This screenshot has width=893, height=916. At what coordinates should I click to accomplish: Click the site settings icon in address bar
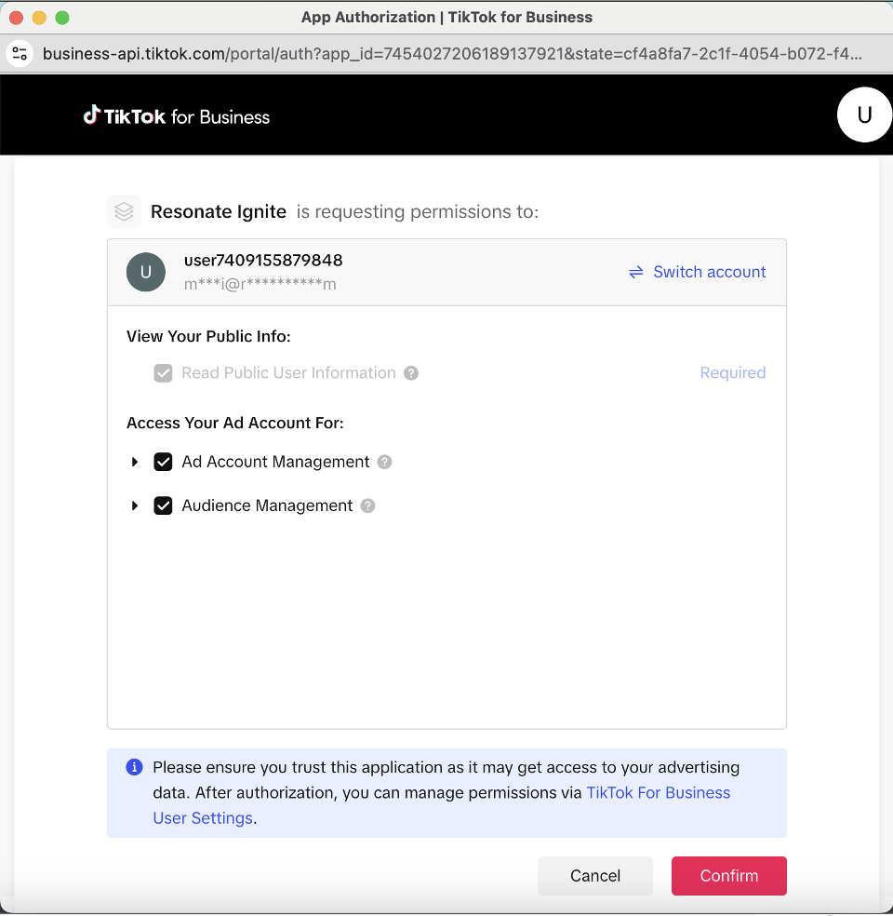[20, 54]
